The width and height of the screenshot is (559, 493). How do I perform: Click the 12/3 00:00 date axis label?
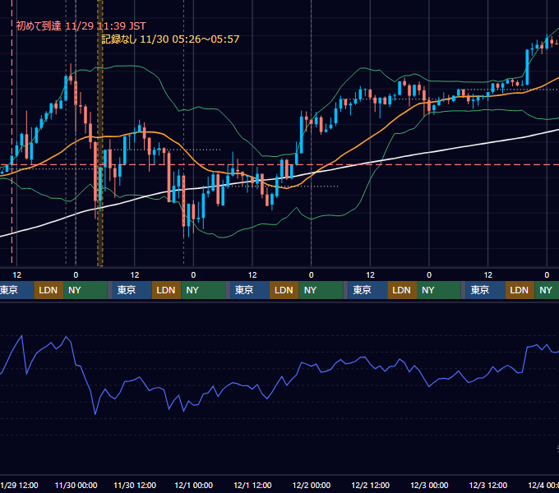tap(429, 485)
